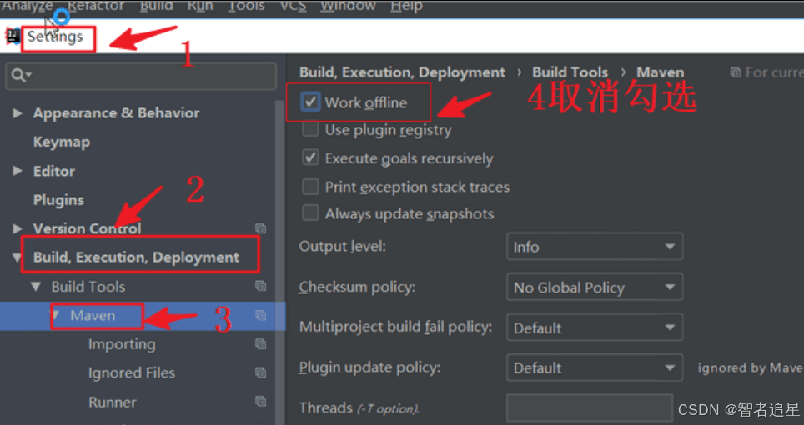Click the Threads input field
The height and width of the screenshot is (425, 804).
point(590,408)
